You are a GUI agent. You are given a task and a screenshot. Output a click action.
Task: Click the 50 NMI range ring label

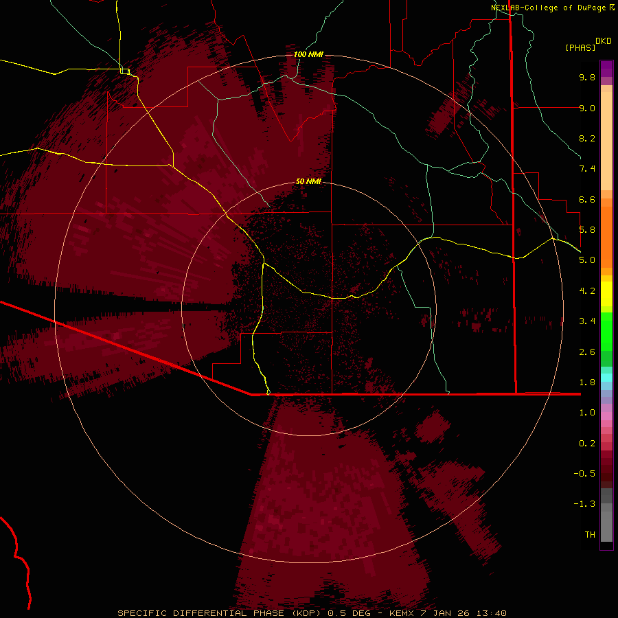(x=308, y=181)
